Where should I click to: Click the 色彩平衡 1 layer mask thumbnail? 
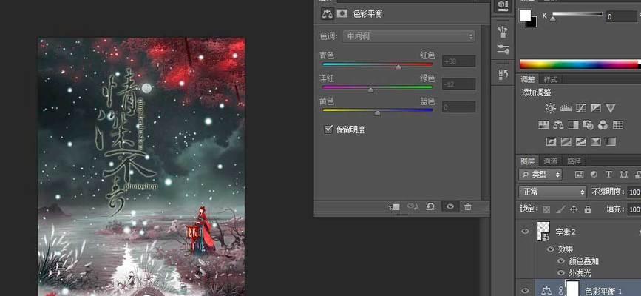(x=573, y=288)
